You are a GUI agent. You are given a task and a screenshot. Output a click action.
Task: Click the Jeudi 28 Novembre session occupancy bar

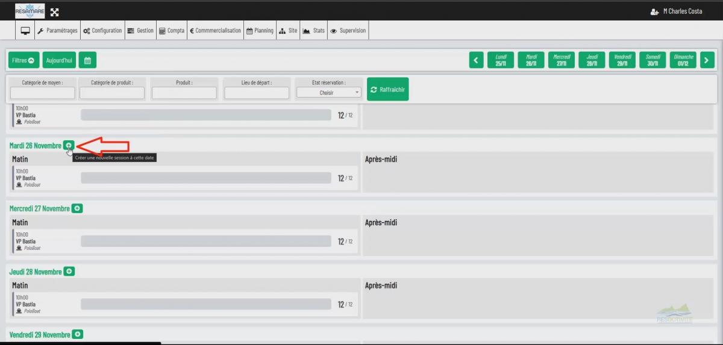pos(206,304)
